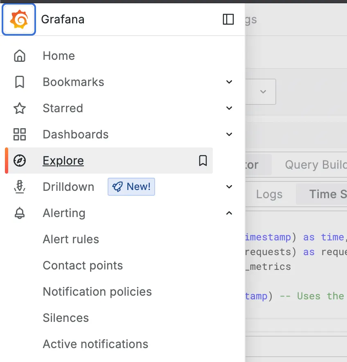Viewport: 347px width, 362px height.
Task: Expand the Drilldown section chevron
Action: pyautogui.click(x=229, y=187)
